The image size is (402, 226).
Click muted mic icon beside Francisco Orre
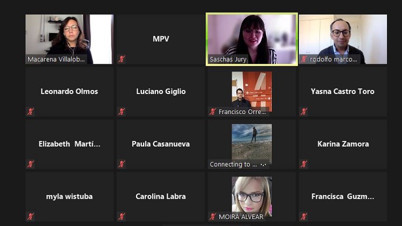click(x=213, y=111)
